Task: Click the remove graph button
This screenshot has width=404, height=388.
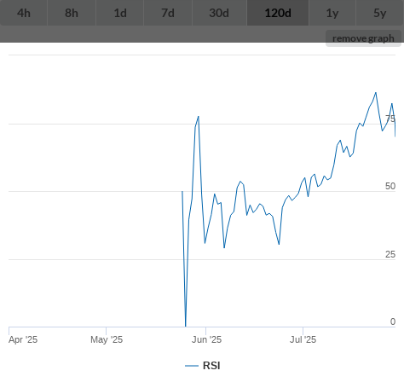Action: (363, 38)
